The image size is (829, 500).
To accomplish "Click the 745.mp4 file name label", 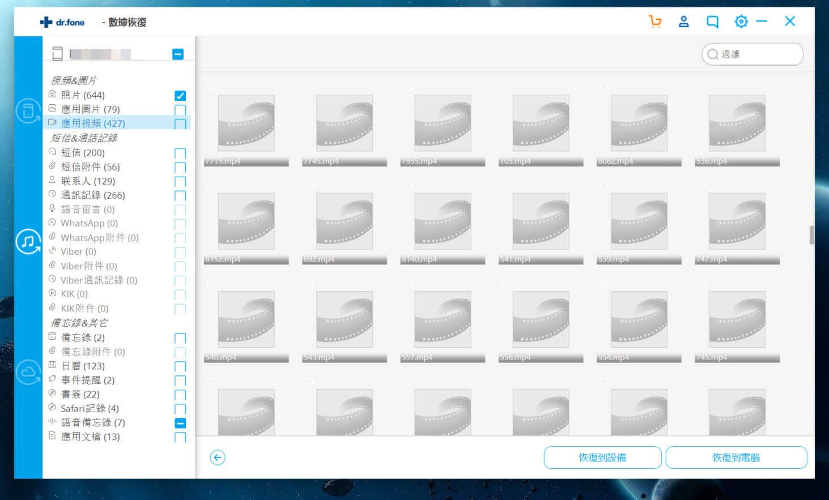I will point(712,358).
